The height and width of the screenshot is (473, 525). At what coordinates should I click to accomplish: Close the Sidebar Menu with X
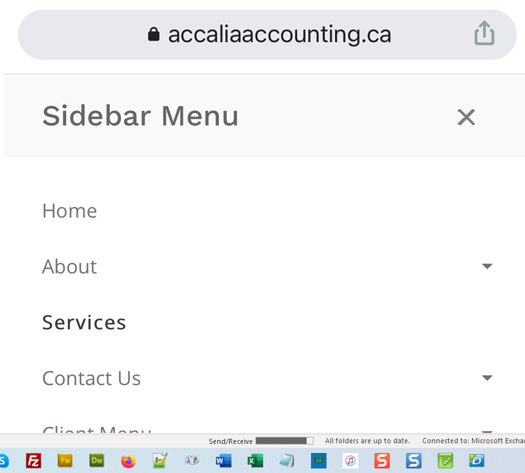tap(466, 117)
